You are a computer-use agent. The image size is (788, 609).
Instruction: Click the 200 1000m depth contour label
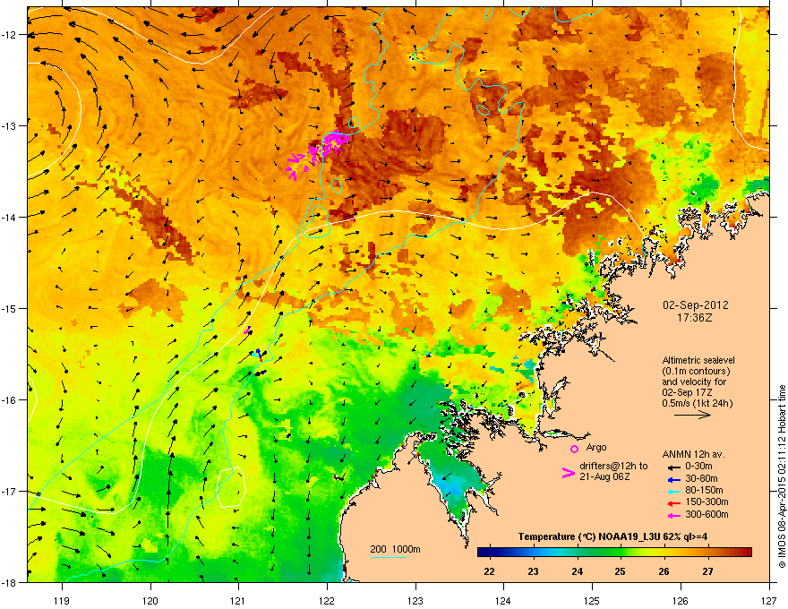click(396, 549)
